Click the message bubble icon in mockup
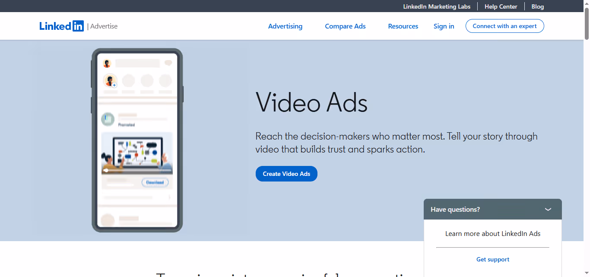Viewport: 590px width, 277px height. pyautogui.click(x=168, y=63)
